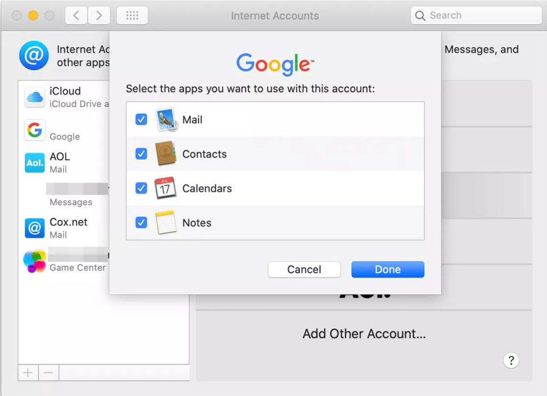Uncheck the Mail checkbox
Viewport: 547px width, 396px height.
click(141, 120)
